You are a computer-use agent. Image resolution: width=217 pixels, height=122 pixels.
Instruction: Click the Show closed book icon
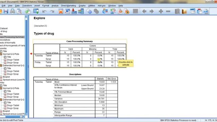point(177,11)
